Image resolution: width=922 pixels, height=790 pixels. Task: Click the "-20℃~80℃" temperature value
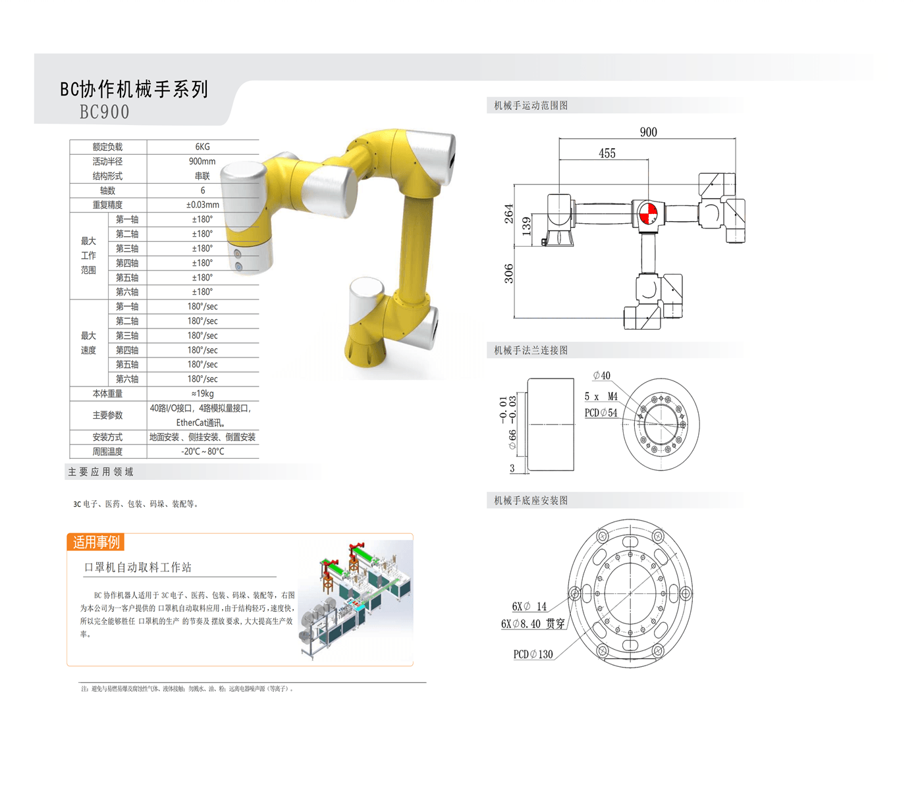202,452
